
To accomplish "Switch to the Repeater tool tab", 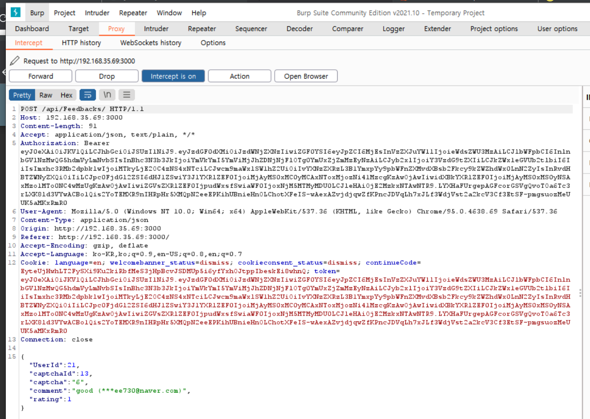I will tap(202, 29).
